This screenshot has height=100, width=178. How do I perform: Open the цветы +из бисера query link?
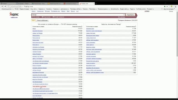click(37, 59)
